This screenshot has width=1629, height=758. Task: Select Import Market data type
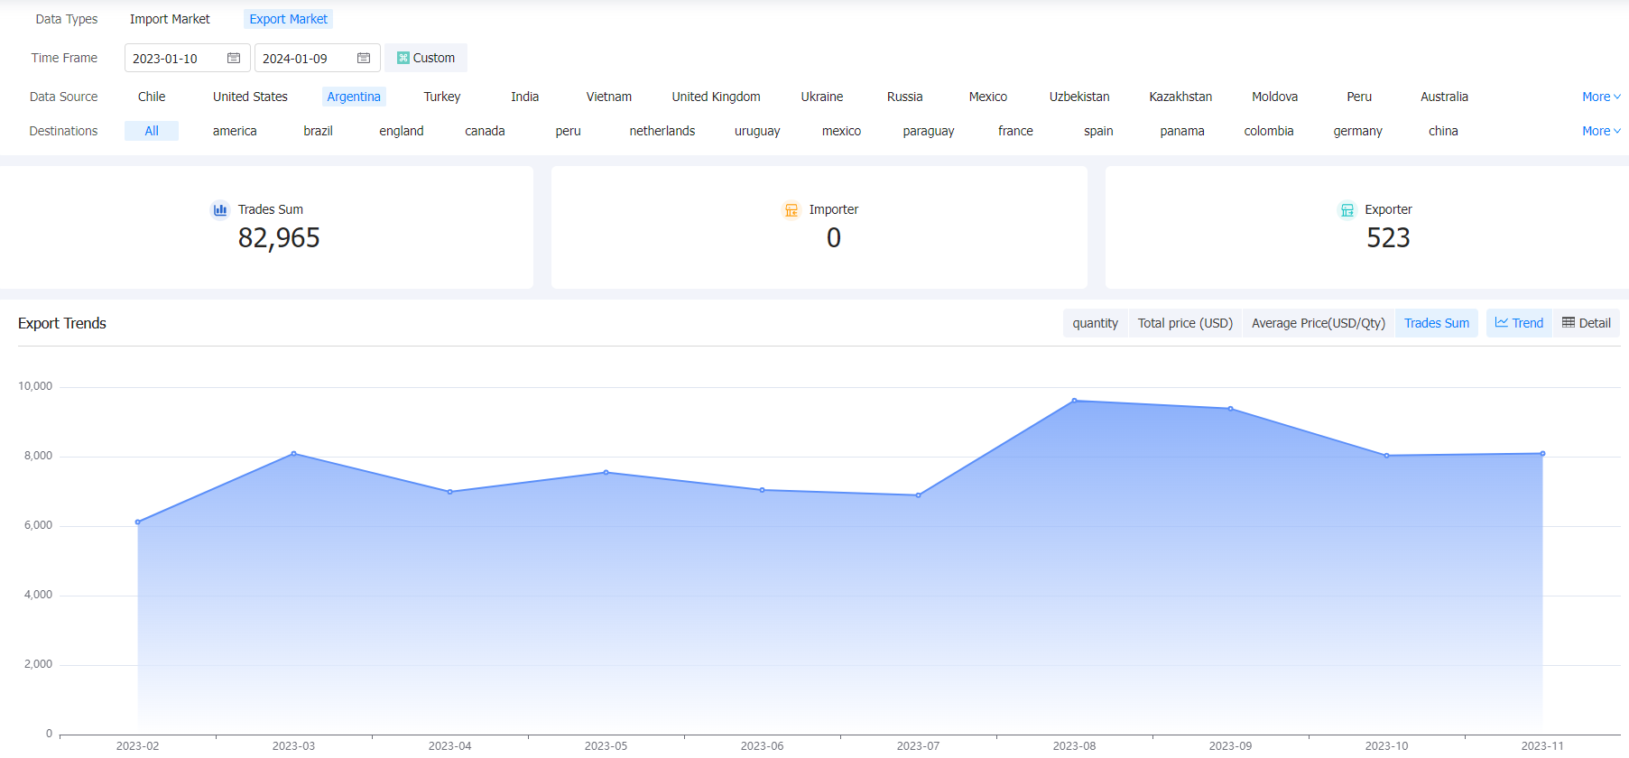click(x=170, y=19)
